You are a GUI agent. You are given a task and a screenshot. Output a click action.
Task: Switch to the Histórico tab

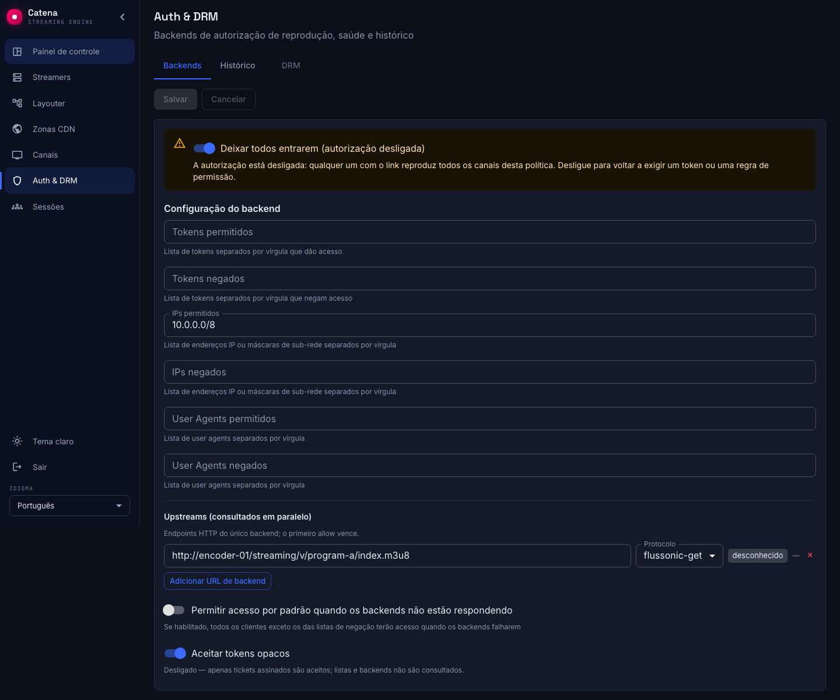pyautogui.click(x=237, y=65)
